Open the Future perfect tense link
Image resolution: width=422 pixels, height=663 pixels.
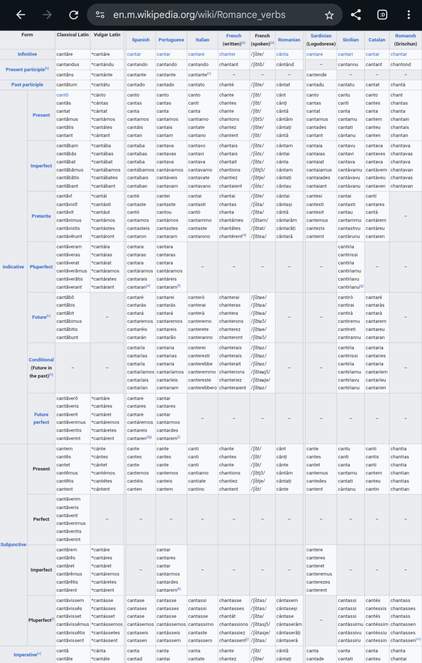click(41, 418)
